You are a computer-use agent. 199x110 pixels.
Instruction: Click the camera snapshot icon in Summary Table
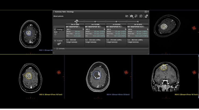132,16
